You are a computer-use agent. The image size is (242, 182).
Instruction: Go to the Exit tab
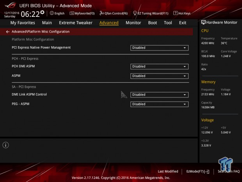click(x=183, y=23)
